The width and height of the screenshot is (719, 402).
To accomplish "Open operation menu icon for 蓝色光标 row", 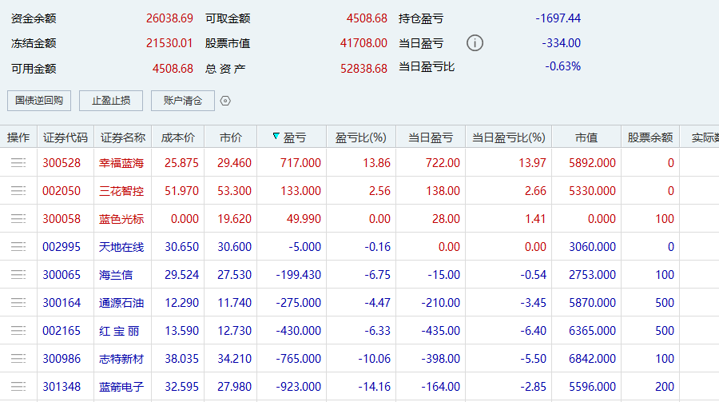I will click(x=18, y=219).
